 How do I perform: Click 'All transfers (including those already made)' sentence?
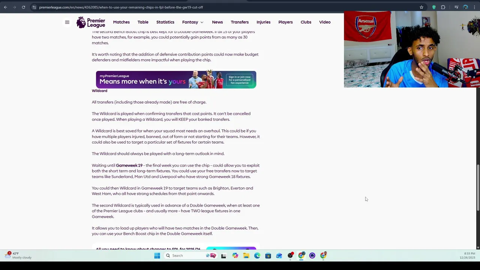click(x=149, y=102)
